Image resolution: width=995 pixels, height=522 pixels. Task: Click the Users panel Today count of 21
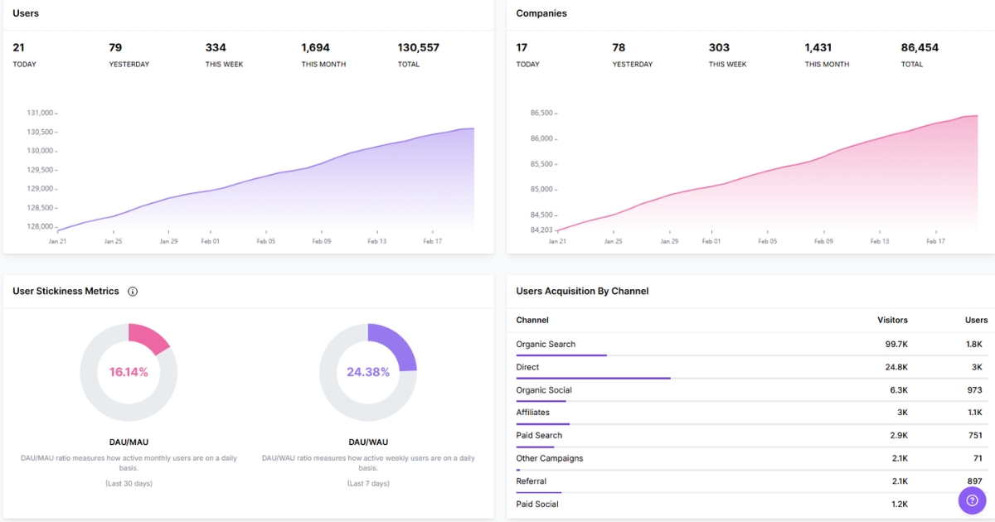click(x=17, y=47)
